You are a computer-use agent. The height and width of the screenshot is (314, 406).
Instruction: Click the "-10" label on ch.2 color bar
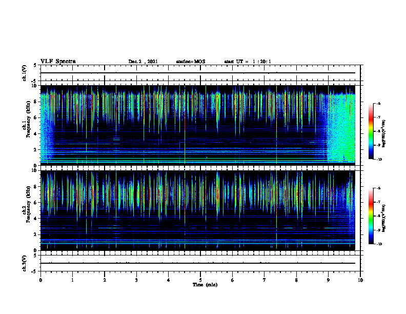(x=378, y=244)
